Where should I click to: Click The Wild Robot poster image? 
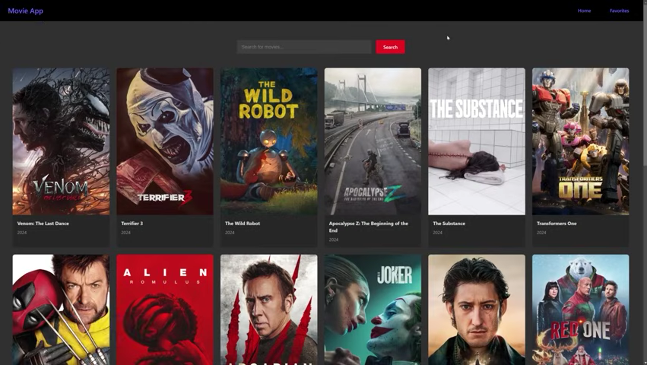click(x=269, y=141)
